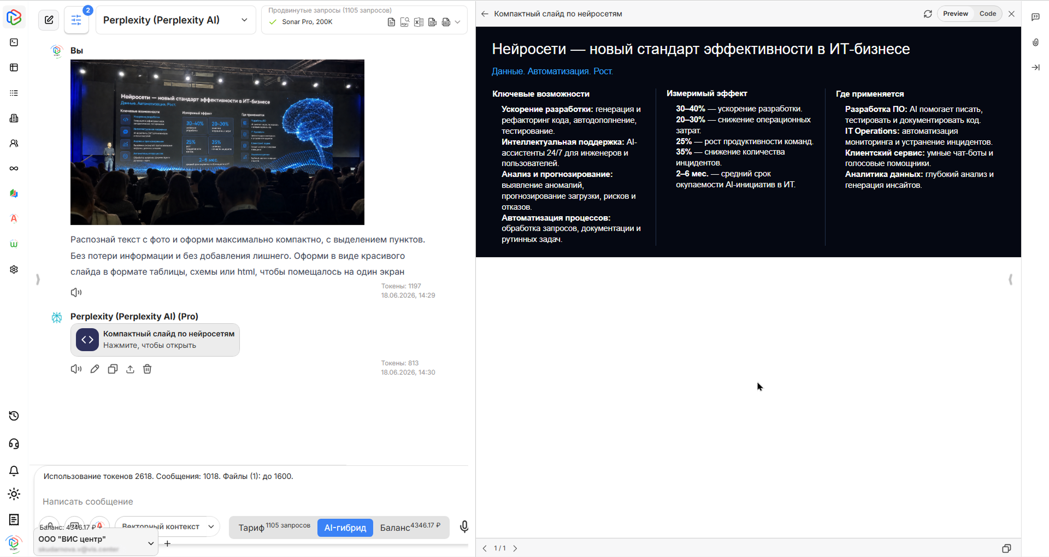
Task: Copy slide content via bottom-right icon
Action: [x=1006, y=548]
